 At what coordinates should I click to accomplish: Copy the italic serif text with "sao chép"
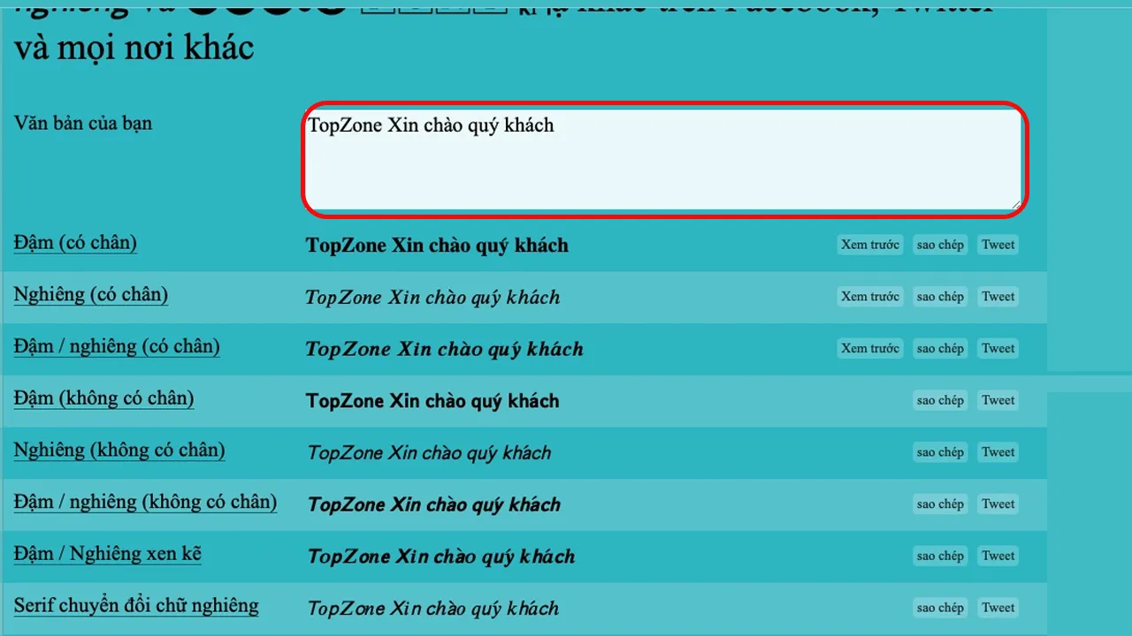tap(939, 296)
